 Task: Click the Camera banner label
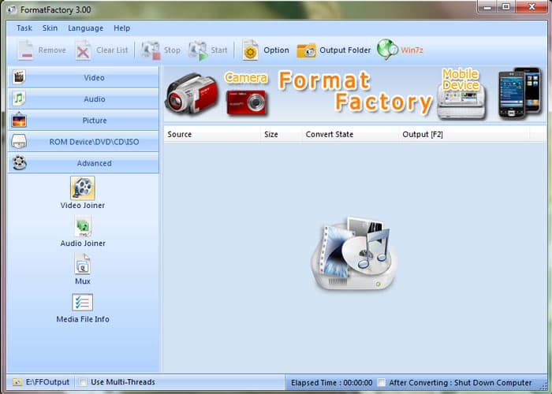pyautogui.click(x=246, y=77)
